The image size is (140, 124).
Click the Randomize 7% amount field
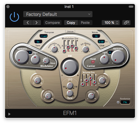125,102
